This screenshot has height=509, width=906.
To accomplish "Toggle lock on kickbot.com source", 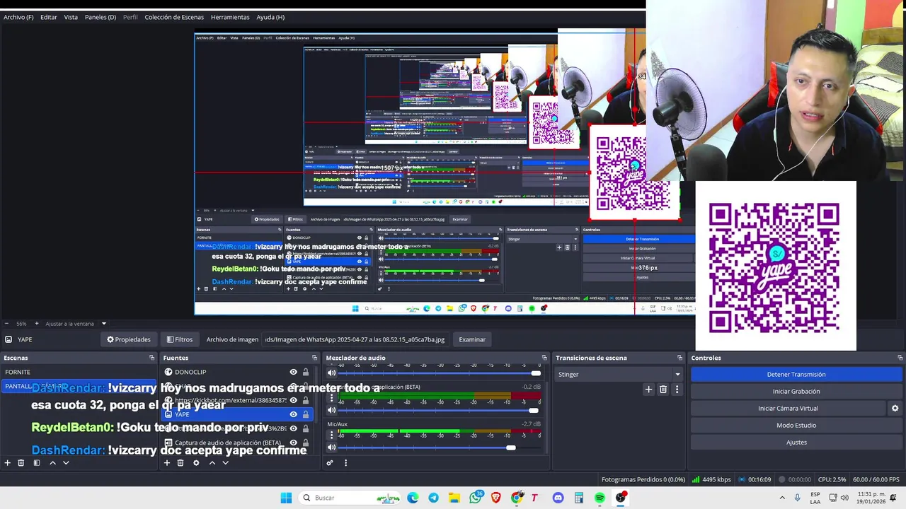I will point(306,400).
